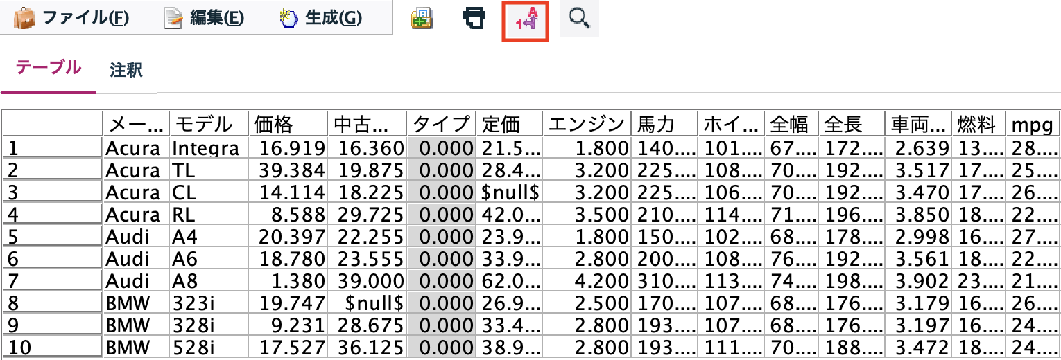Viewport: 1061px width, 360px height.
Task: Open the ファイル(F) menu
Action: pos(71,18)
